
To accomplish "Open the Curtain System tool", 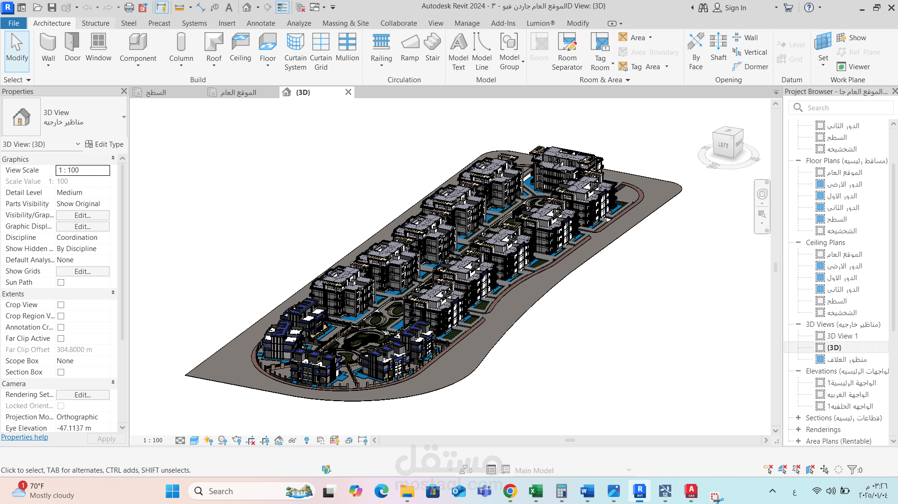I will click(295, 52).
